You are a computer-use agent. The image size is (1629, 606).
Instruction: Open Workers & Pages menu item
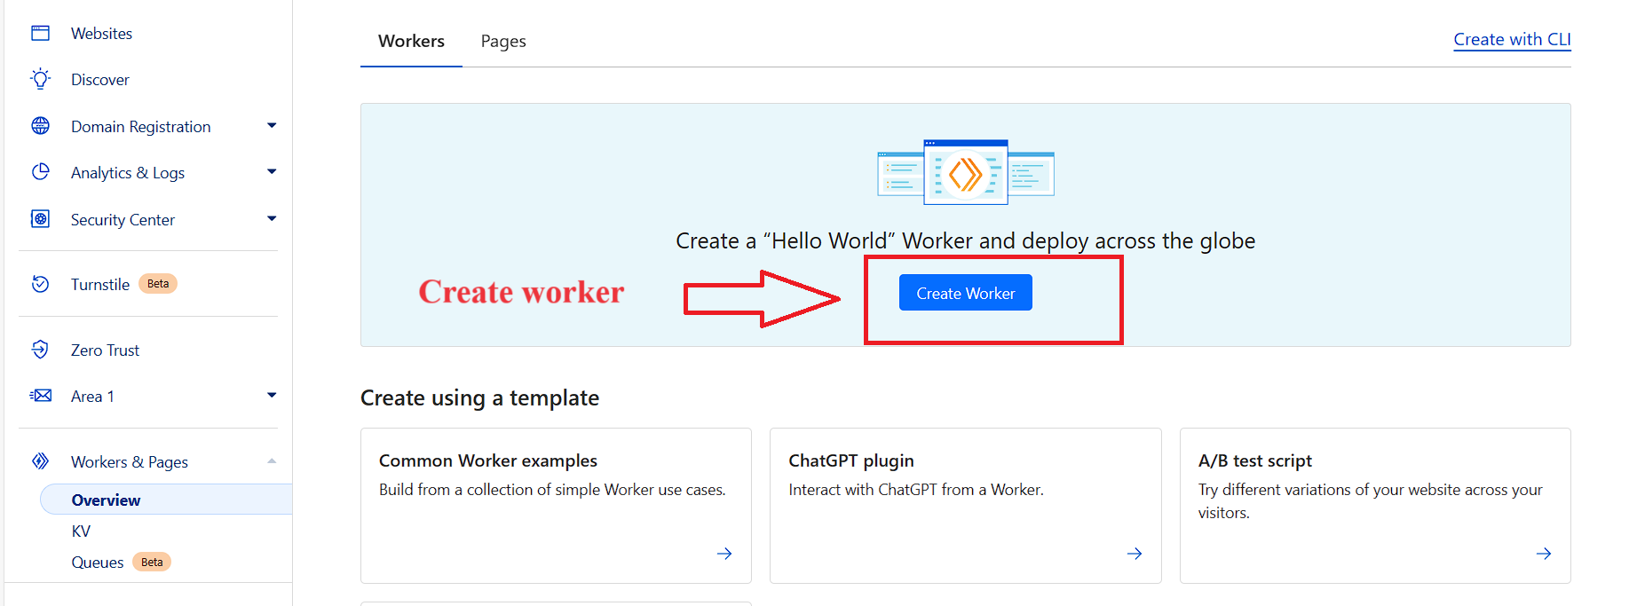coord(130,462)
